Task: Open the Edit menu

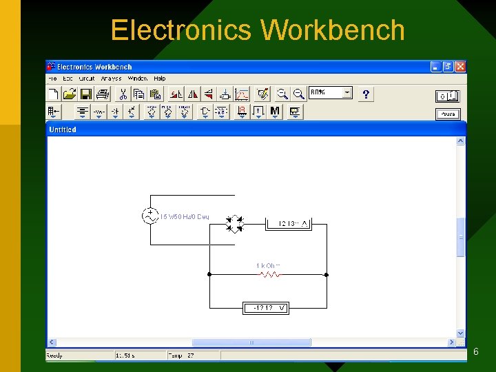Action: pos(68,79)
